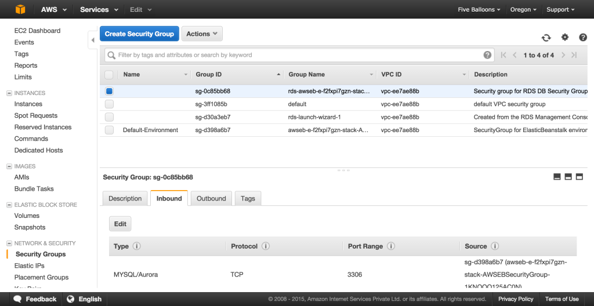Switch to the Outbound tab
This screenshot has height=306, width=594.
211,198
